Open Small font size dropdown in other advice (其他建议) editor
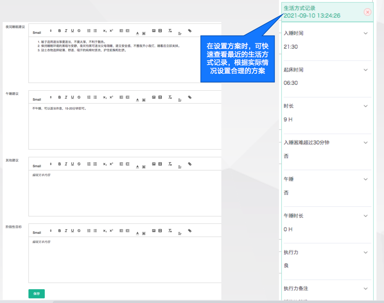The height and width of the screenshot is (303, 384). [x=42, y=165]
